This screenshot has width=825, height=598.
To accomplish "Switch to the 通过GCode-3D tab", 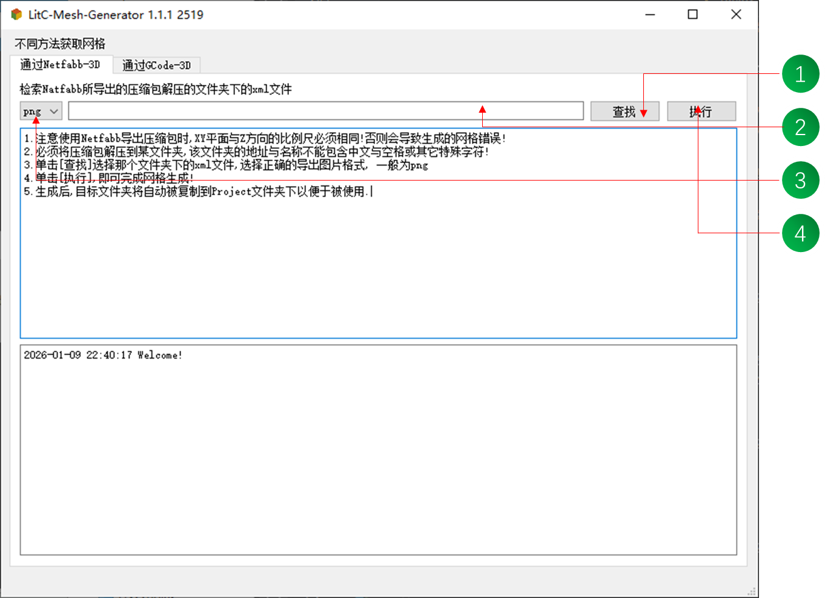I will (x=157, y=65).
